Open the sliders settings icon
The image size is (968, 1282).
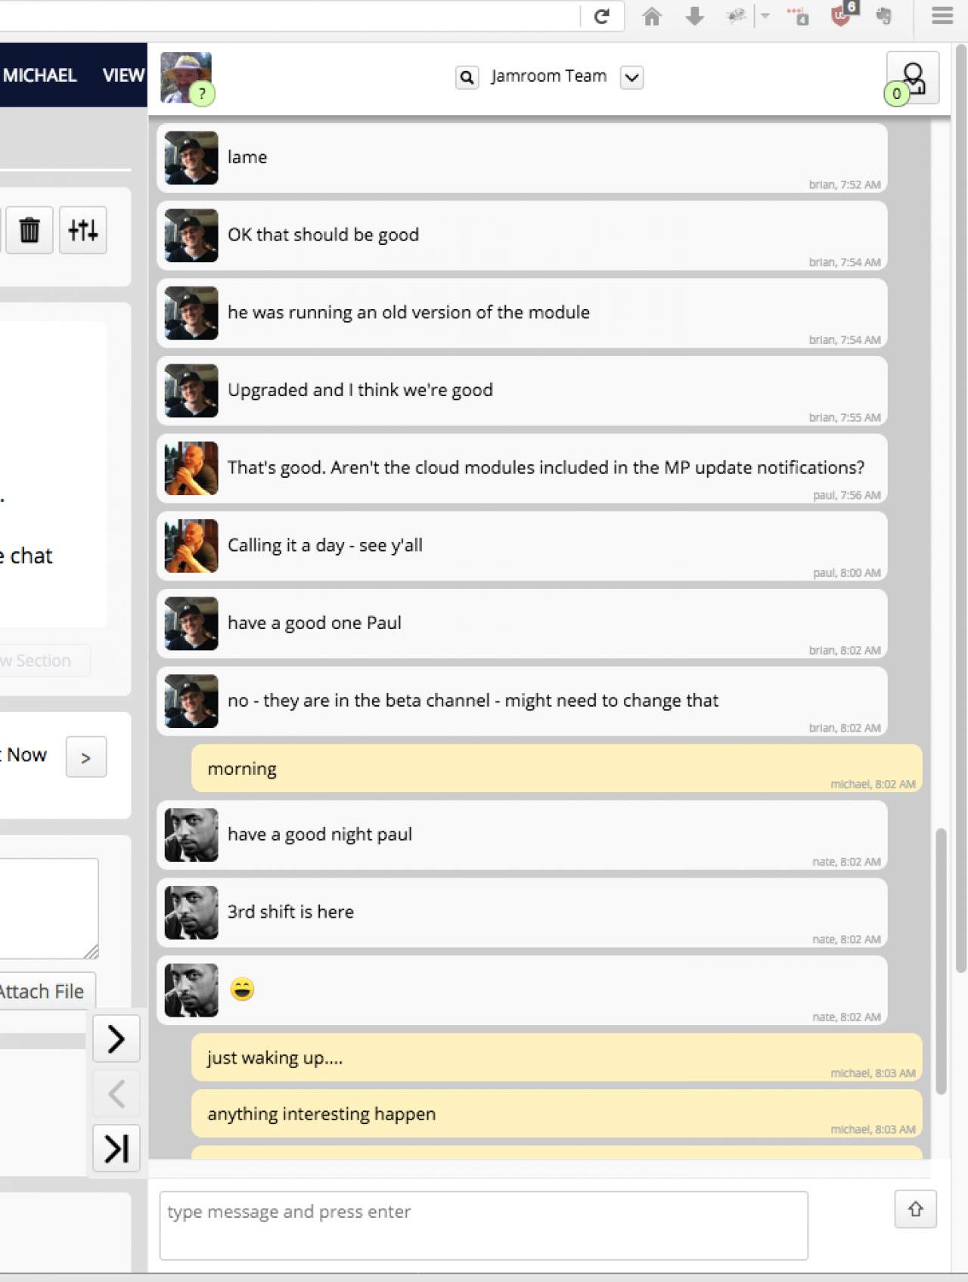click(83, 230)
